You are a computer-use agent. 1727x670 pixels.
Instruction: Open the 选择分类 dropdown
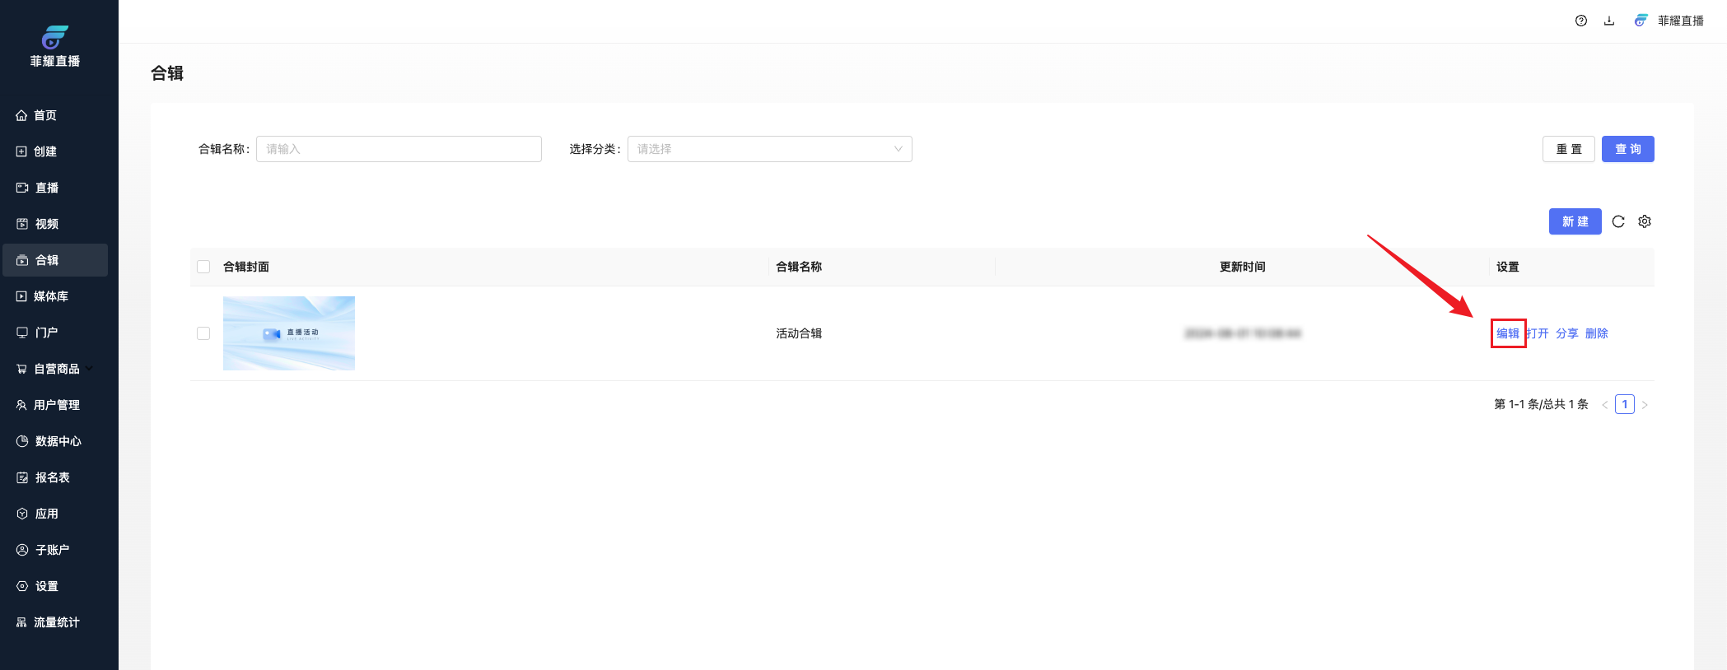[x=769, y=149]
